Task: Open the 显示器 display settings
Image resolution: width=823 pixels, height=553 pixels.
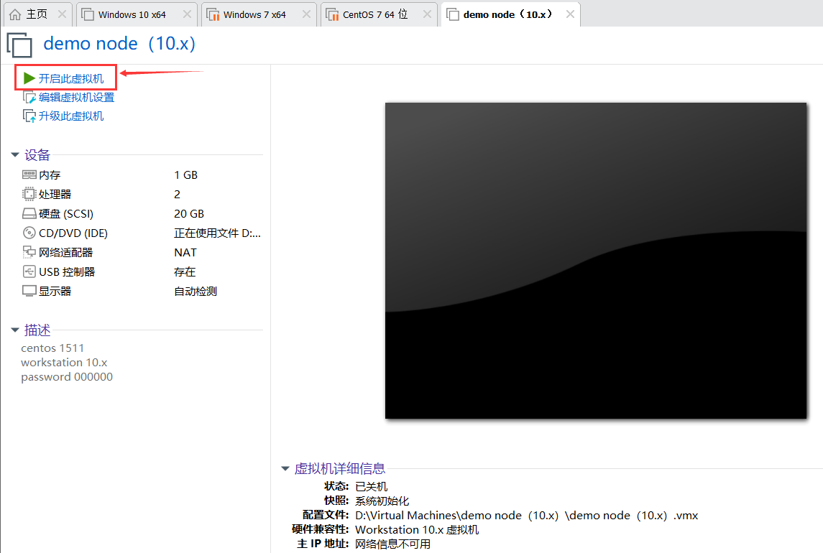Action: tap(49, 290)
